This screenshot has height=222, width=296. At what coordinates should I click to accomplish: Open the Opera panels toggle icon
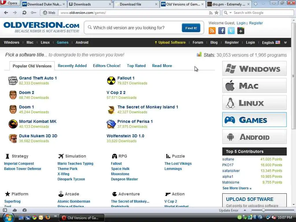pyautogui.click(x=5, y=210)
